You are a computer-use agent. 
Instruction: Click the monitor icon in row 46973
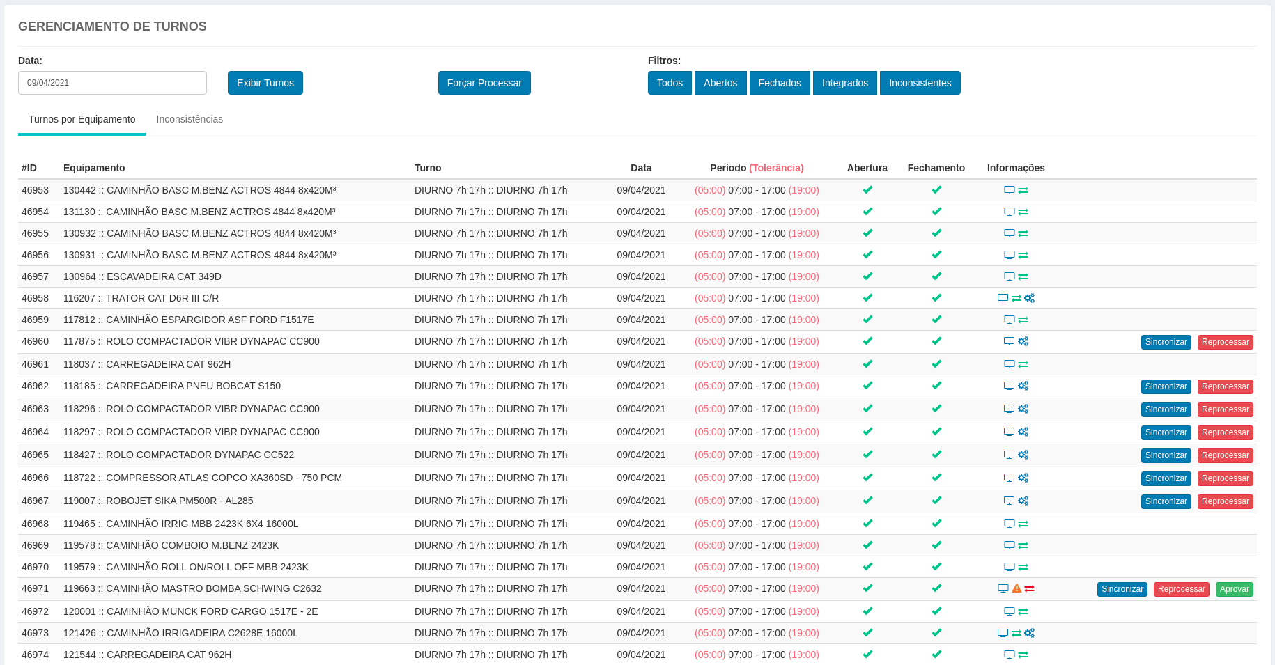pyautogui.click(x=1003, y=633)
